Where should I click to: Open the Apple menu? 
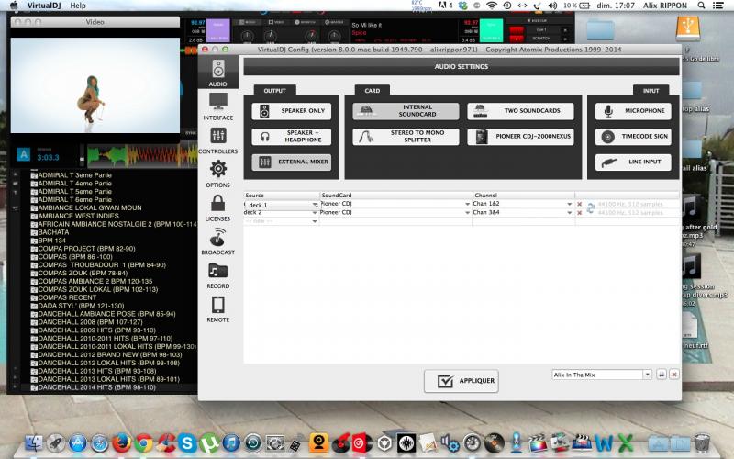pos(14,6)
